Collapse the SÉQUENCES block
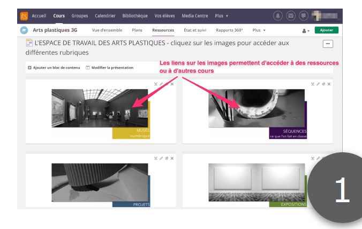 [313, 84]
